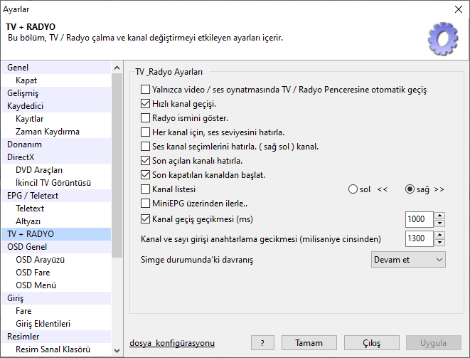Open the Teletext settings section
Screen dimensions: 470x358
point(29,208)
